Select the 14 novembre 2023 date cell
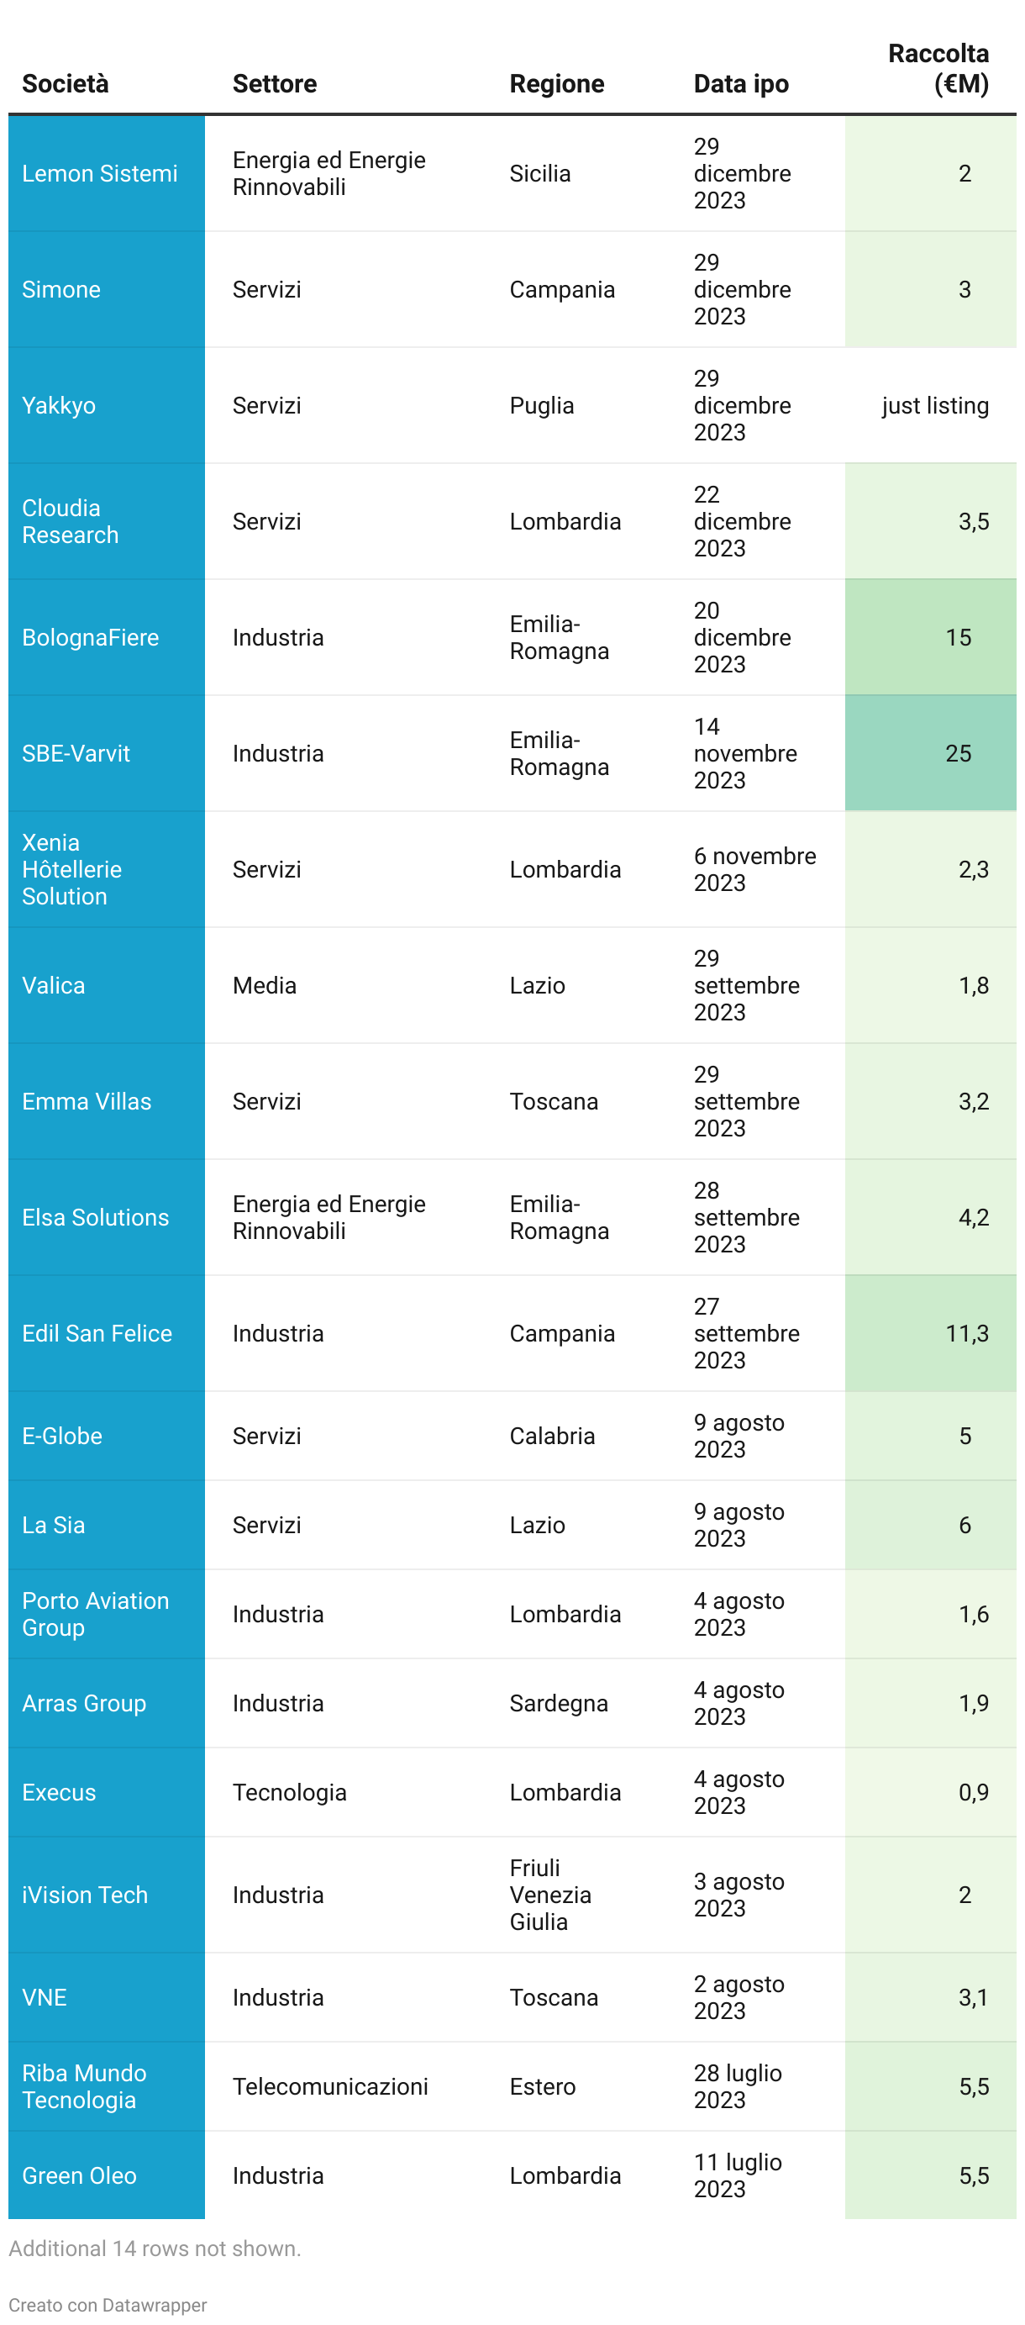This screenshot has height=2325, width=1025. [744, 754]
